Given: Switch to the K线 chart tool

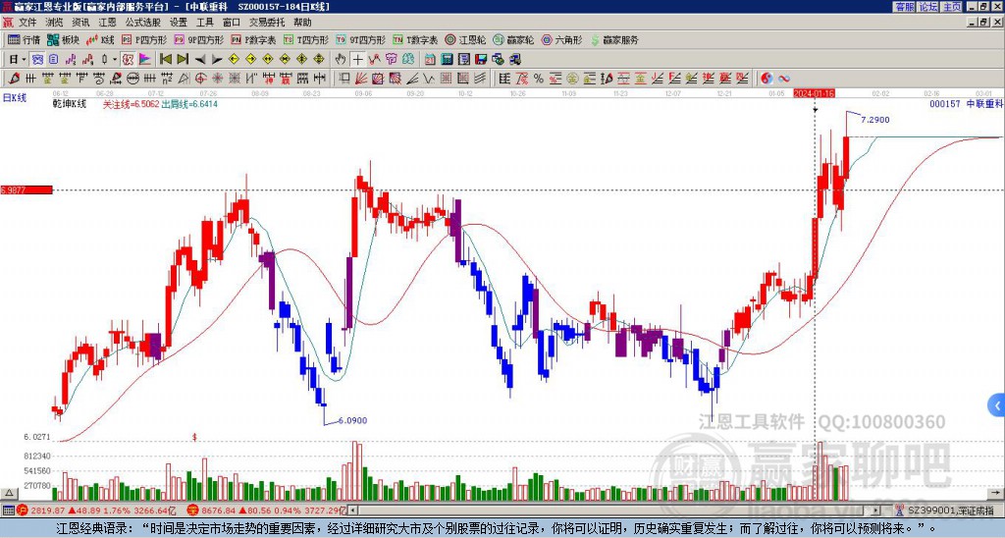Looking at the screenshot, I should pos(101,40).
